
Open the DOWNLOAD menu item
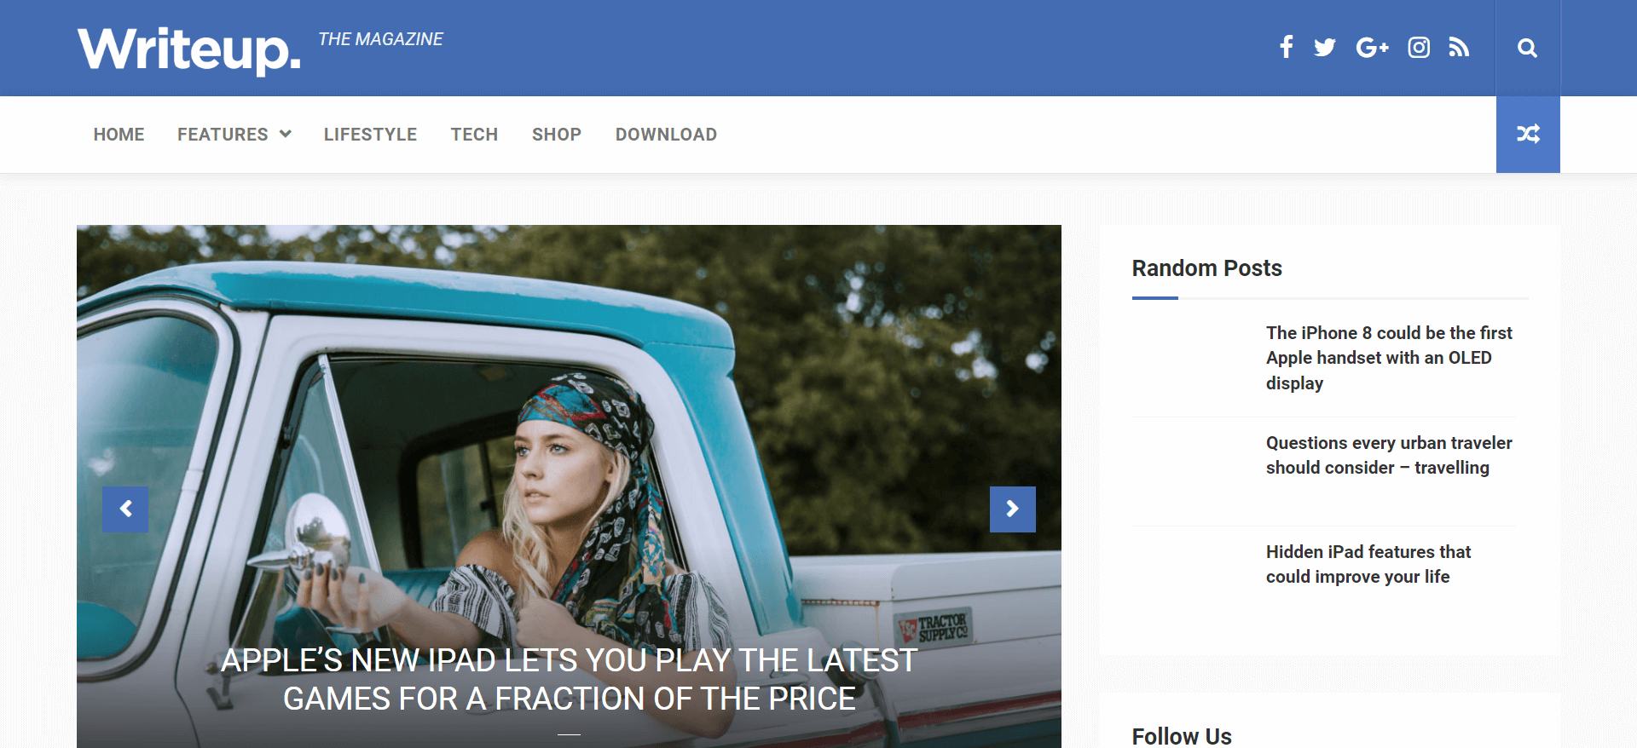tap(666, 135)
